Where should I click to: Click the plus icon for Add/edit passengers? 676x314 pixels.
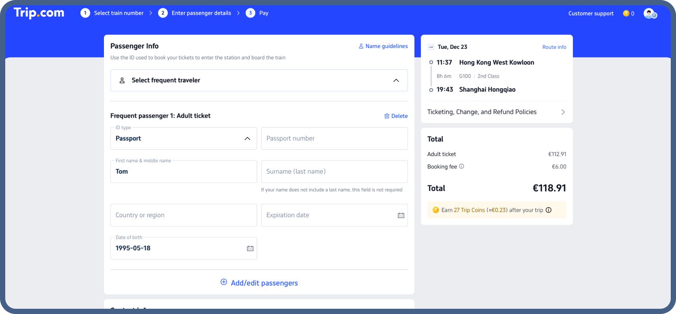[224, 282]
